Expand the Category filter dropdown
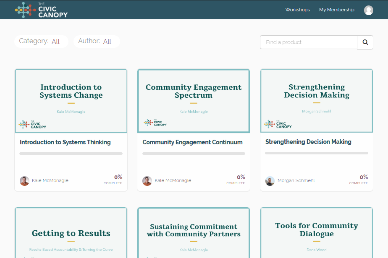 (41, 41)
